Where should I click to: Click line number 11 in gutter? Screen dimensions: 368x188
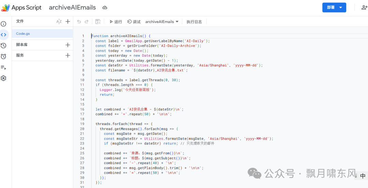click(82, 85)
